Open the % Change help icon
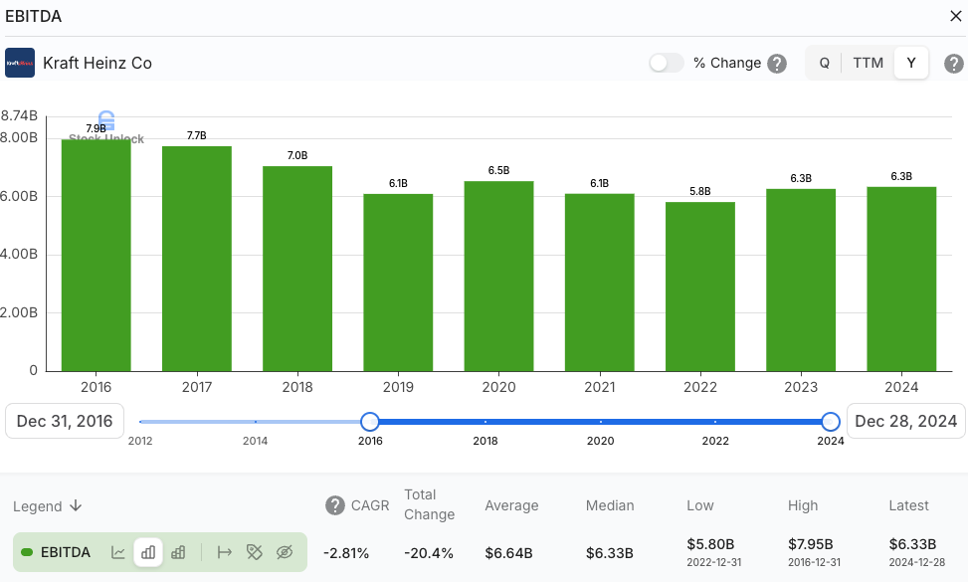 pyautogui.click(x=777, y=63)
